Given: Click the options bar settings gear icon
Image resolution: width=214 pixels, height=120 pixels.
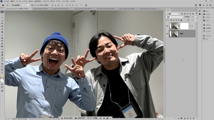Looking at the screenshot, I should coord(86,5).
